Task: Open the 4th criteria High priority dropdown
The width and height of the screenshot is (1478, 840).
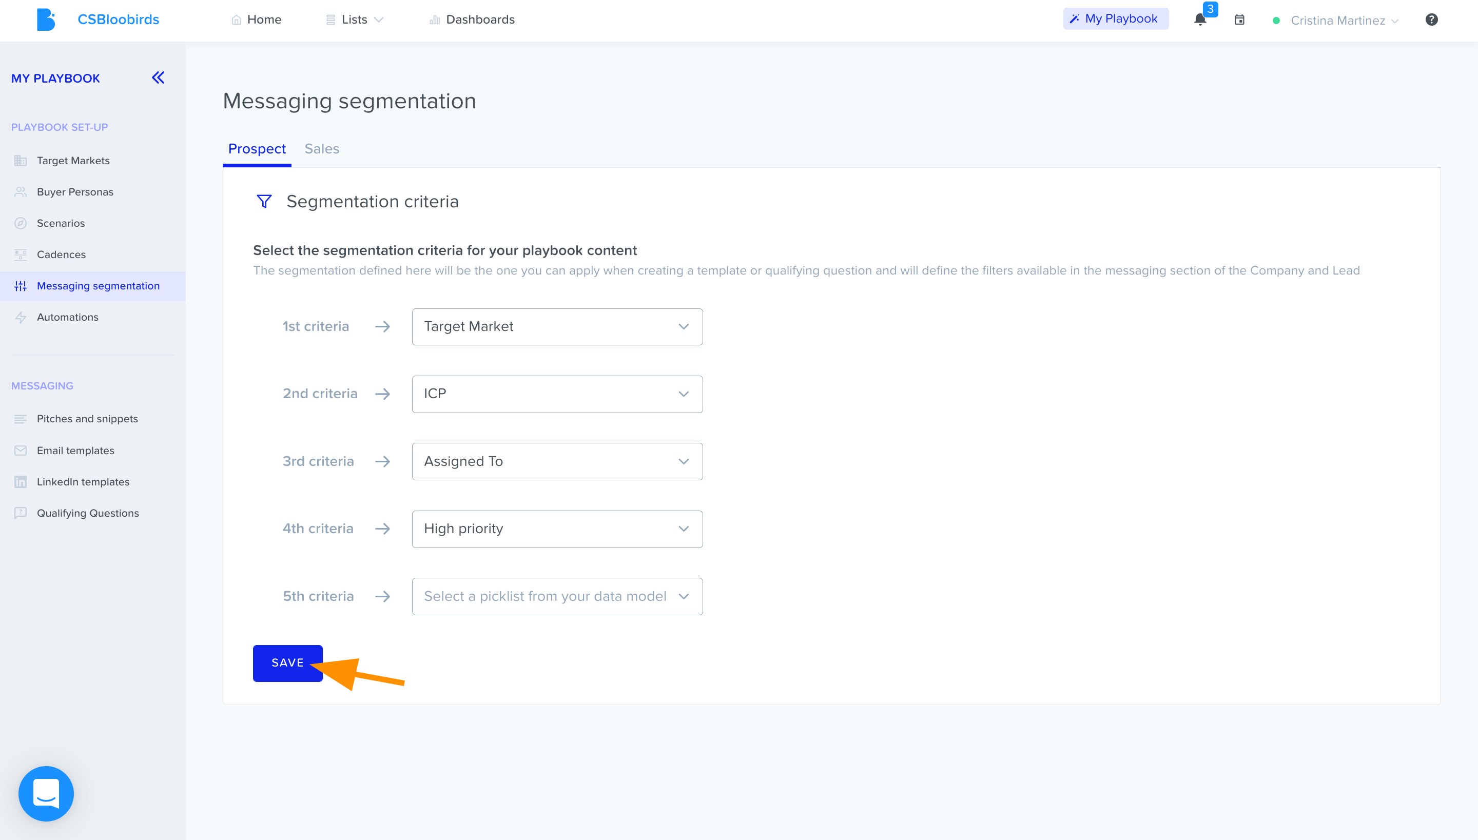Action: (x=557, y=529)
